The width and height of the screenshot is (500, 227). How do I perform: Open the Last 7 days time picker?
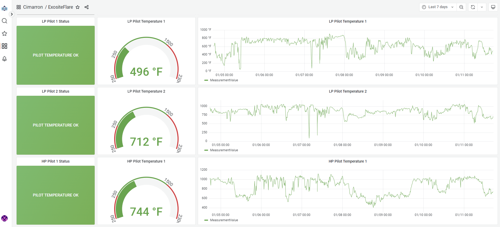438,7
